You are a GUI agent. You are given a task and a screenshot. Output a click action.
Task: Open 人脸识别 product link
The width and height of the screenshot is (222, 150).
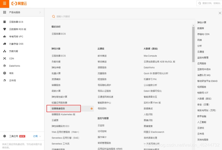point(148,114)
